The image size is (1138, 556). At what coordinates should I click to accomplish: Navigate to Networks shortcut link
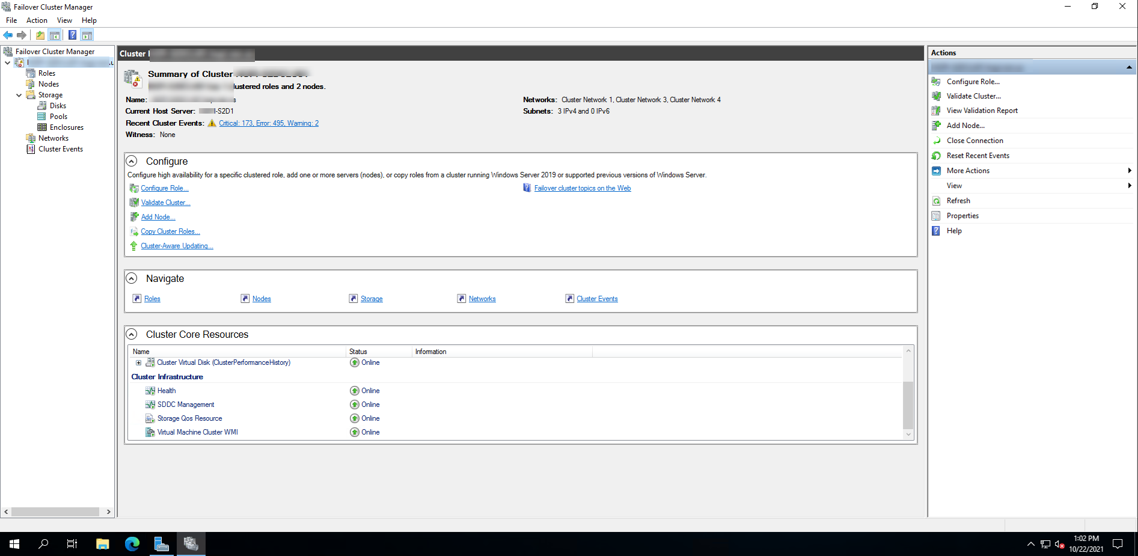point(482,299)
